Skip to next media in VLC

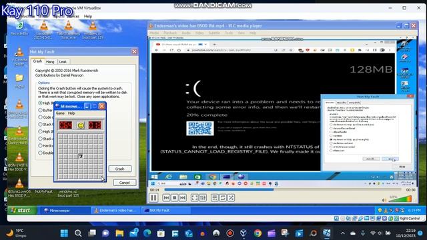coord(183,198)
